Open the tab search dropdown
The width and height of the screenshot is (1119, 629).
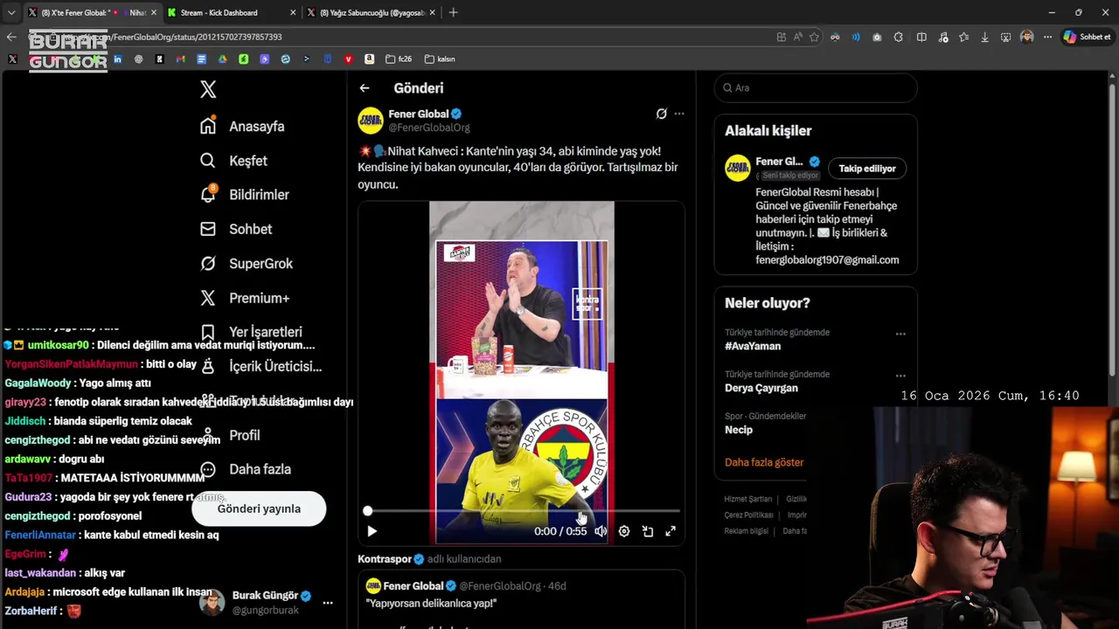pos(10,12)
